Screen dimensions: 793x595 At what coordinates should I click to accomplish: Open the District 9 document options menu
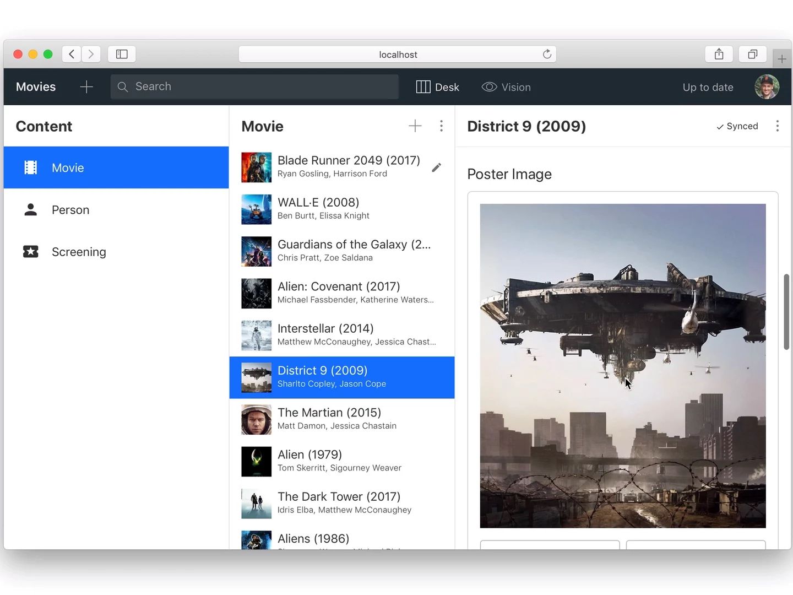pos(778,126)
